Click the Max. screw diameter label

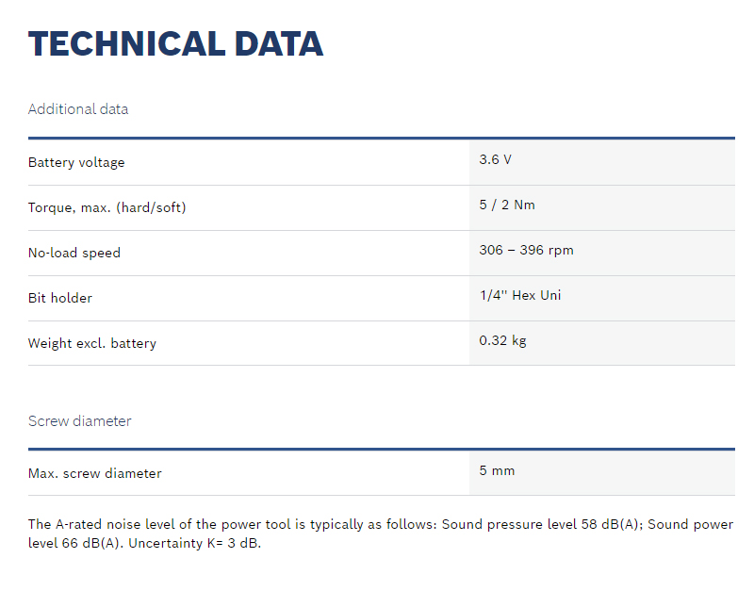95,473
